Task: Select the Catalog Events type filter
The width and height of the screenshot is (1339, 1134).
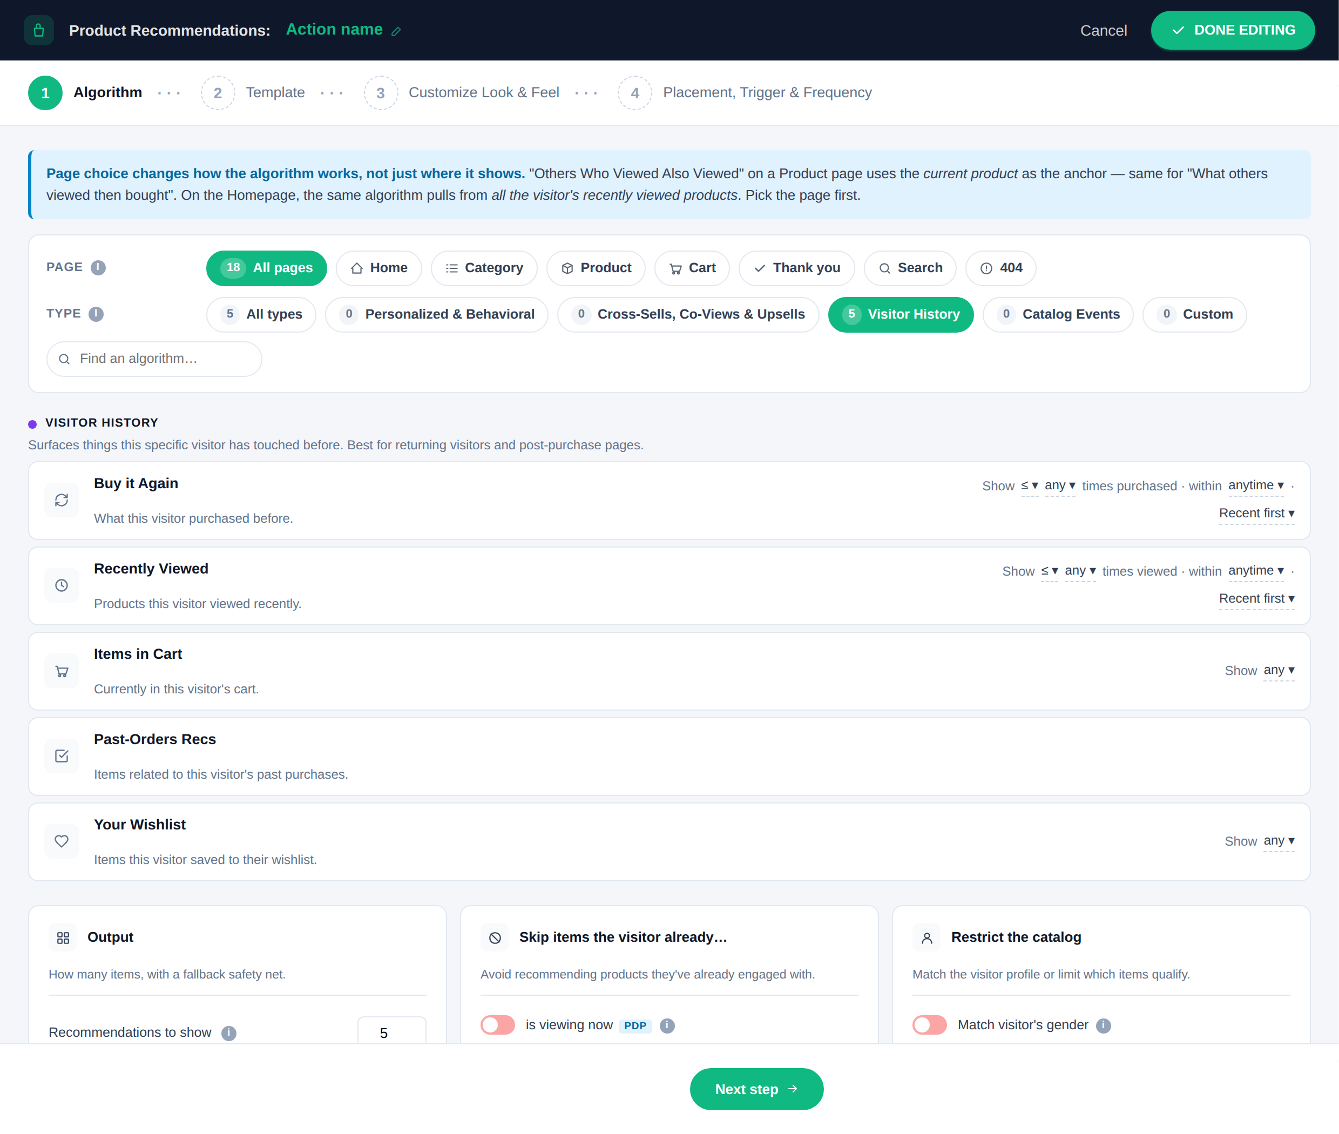Action: pyautogui.click(x=1058, y=314)
